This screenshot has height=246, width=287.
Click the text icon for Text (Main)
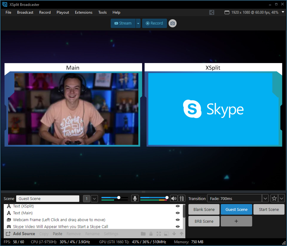pyautogui.click(x=9, y=213)
